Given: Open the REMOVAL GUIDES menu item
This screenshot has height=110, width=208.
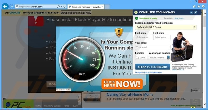Looking at the screenshot, I should click(x=52, y=106).
